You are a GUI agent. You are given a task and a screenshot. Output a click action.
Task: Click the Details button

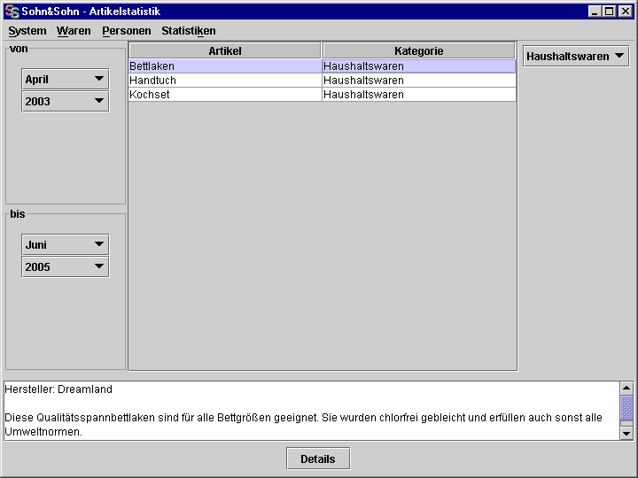click(318, 459)
